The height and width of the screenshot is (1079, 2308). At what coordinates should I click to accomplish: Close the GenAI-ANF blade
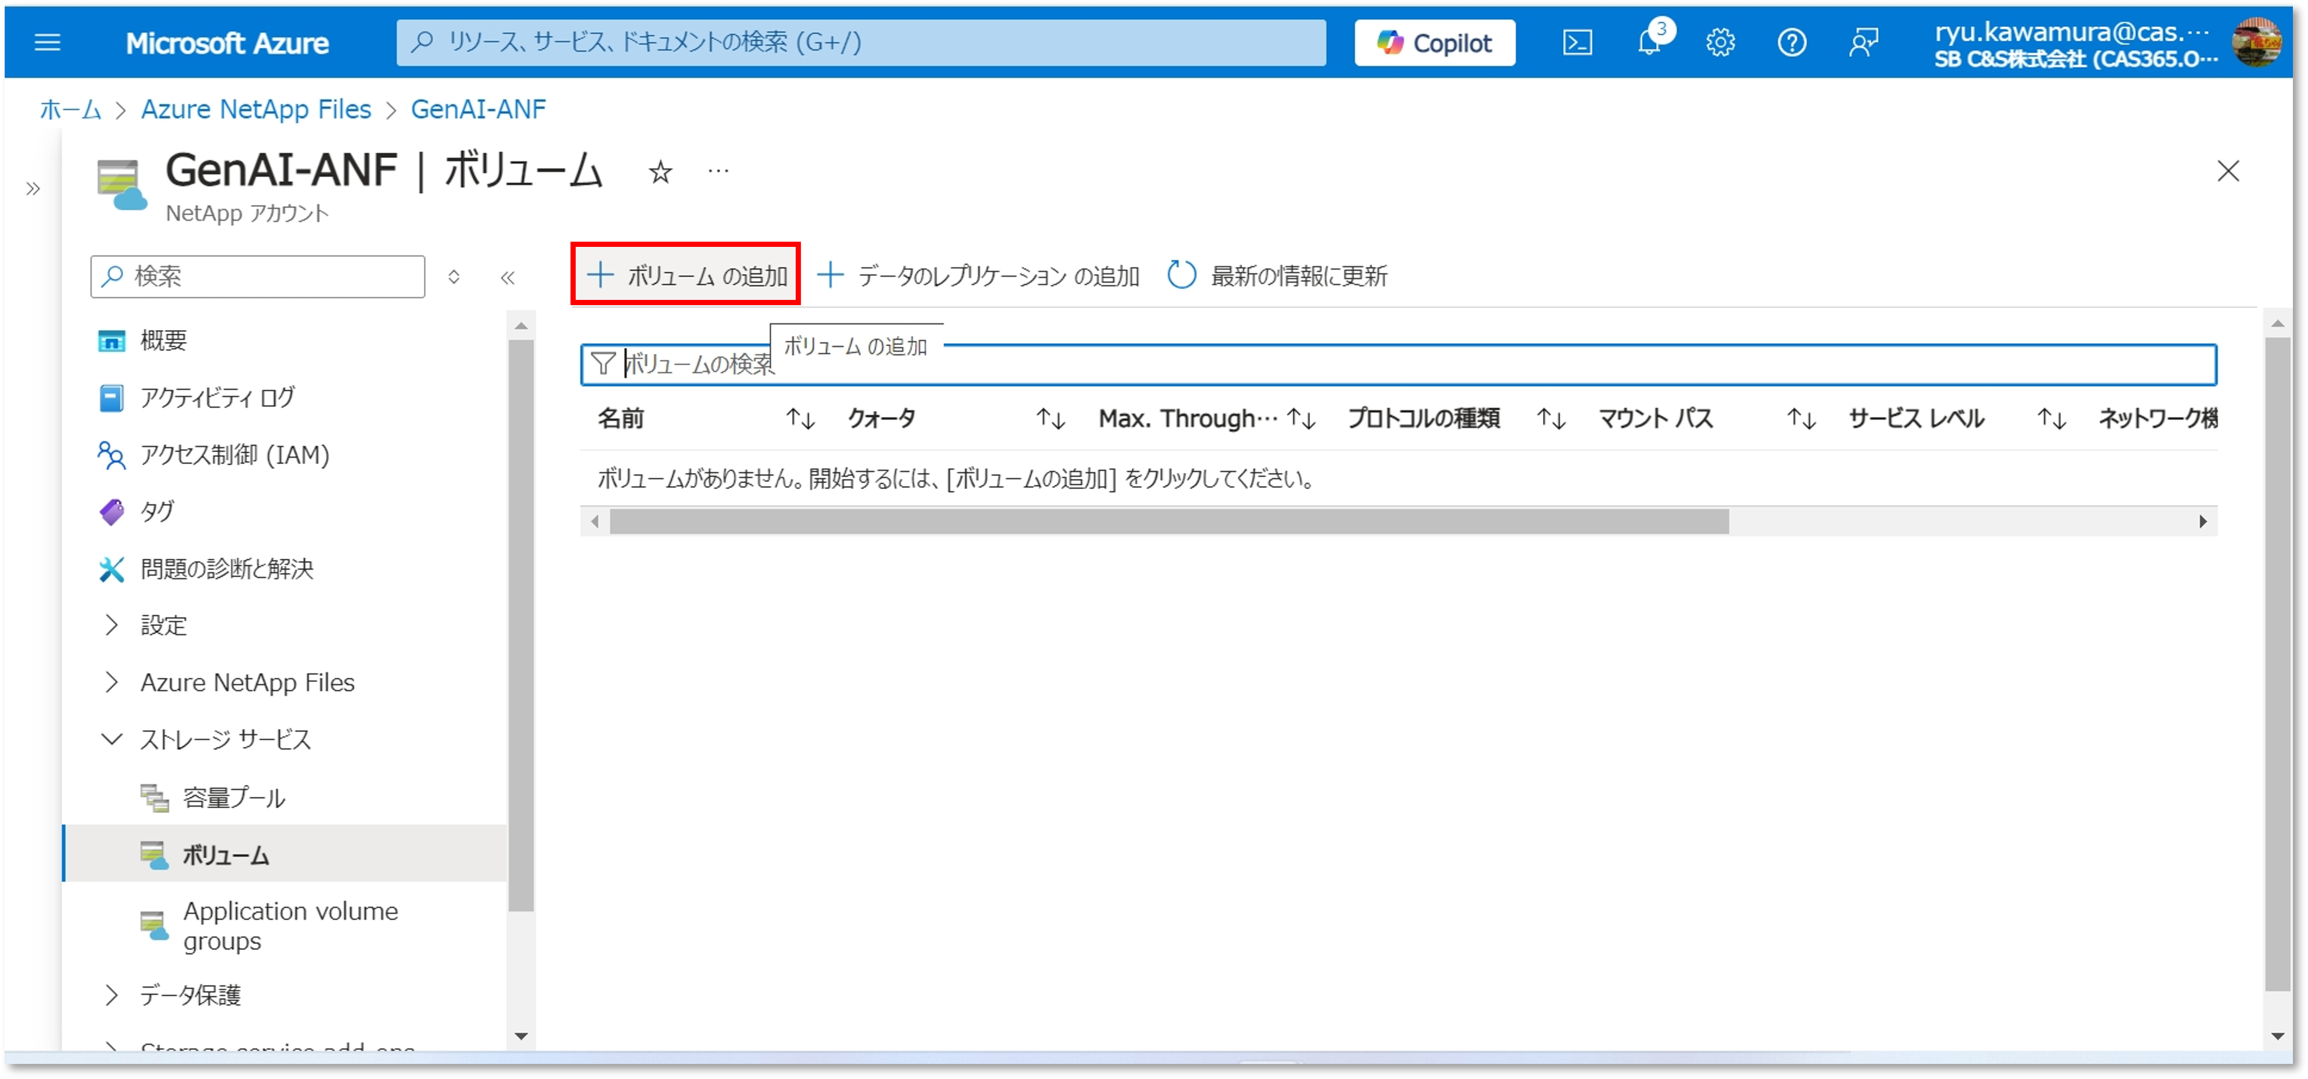click(2228, 171)
